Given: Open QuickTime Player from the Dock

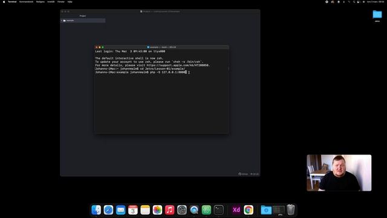Looking at the screenshot, I should click(x=194, y=210).
